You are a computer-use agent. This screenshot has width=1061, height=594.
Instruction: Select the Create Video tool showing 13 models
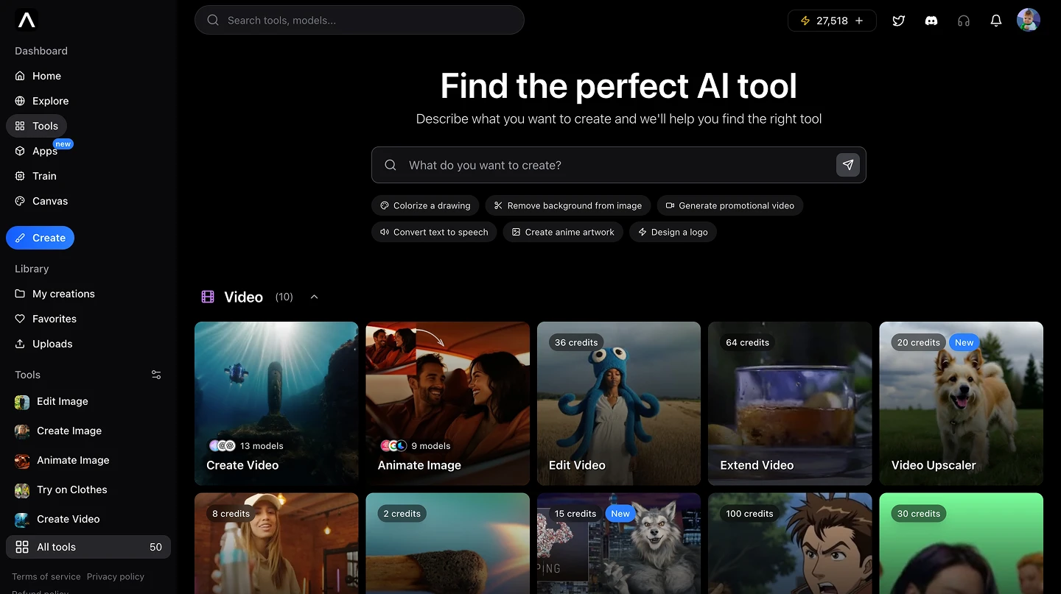pyautogui.click(x=276, y=403)
